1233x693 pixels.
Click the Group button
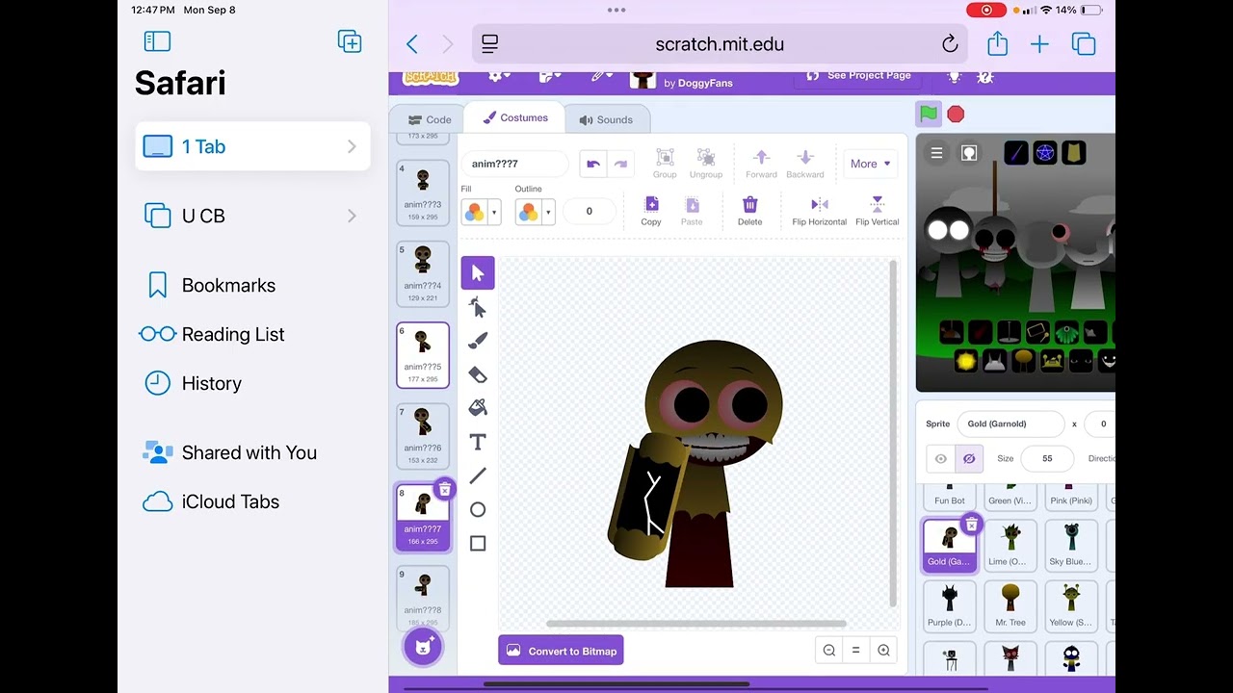tap(665, 164)
